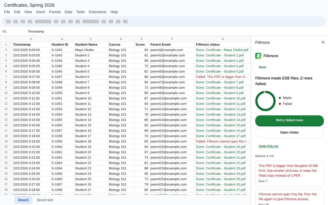
Task: Select column E header
Action: [142, 39]
